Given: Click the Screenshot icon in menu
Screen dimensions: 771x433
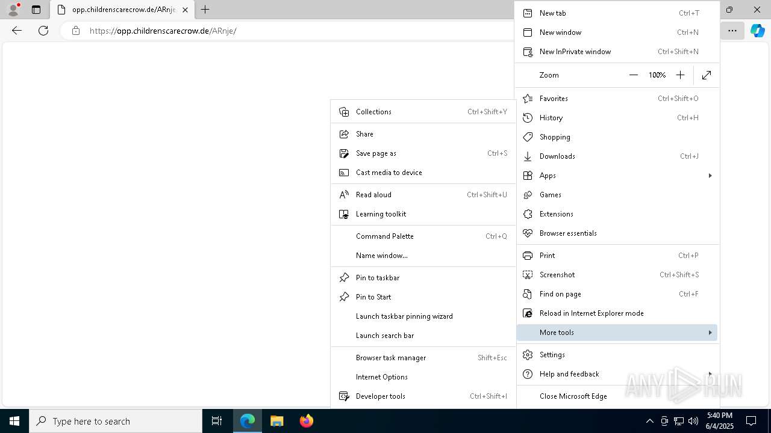Looking at the screenshot, I should [528, 275].
